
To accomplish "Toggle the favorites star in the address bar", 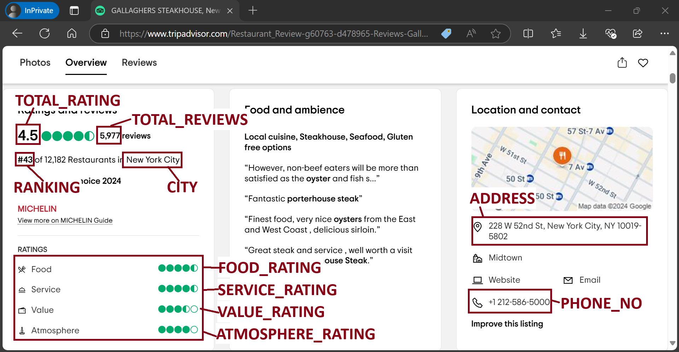I will (x=496, y=34).
